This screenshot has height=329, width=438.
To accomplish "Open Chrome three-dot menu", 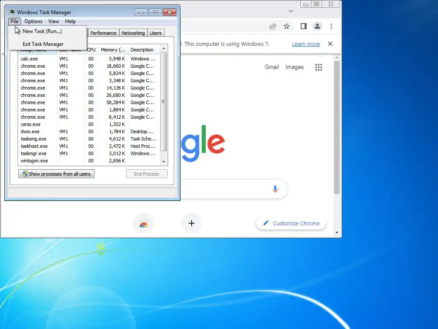I will (x=331, y=26).
